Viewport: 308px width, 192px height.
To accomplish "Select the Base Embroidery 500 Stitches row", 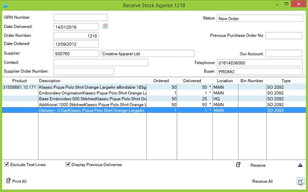I will click(x=154, y=99).
